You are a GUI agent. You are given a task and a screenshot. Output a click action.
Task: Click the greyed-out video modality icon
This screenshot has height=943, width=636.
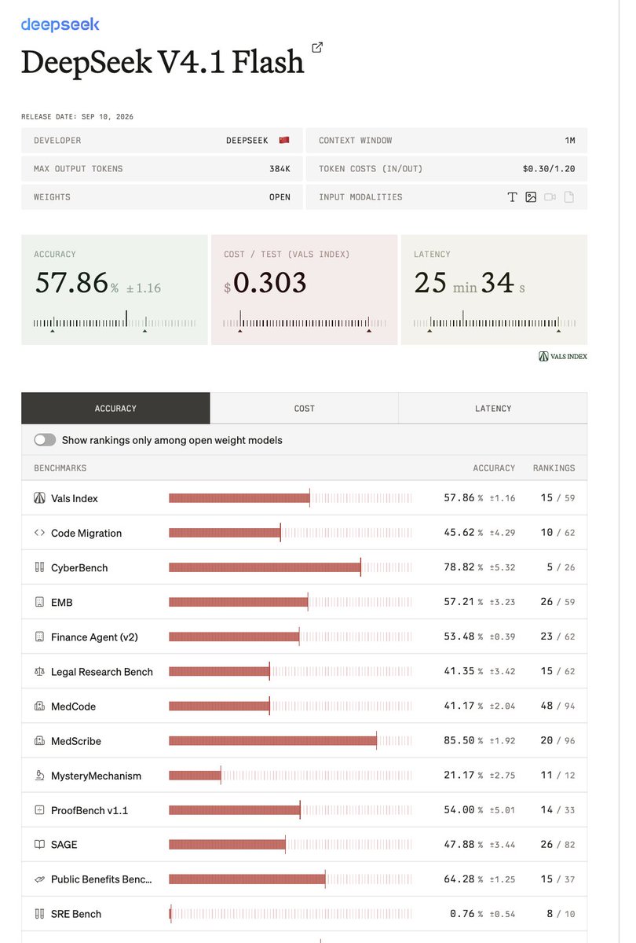click(x=550, y=197)
